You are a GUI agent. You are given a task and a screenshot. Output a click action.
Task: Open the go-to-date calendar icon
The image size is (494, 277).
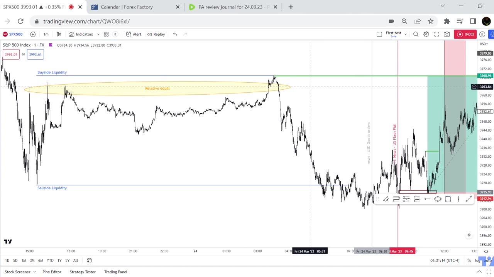pos(89,260)
